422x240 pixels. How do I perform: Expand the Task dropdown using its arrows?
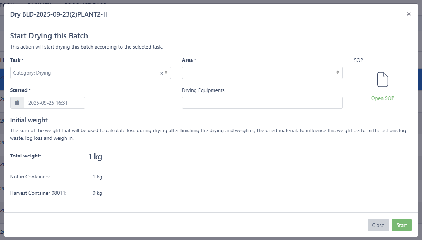click(166, 73)
